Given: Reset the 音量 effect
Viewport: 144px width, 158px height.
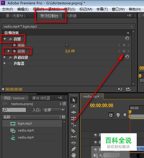Looking at the screenshot, I should point(127,38).
